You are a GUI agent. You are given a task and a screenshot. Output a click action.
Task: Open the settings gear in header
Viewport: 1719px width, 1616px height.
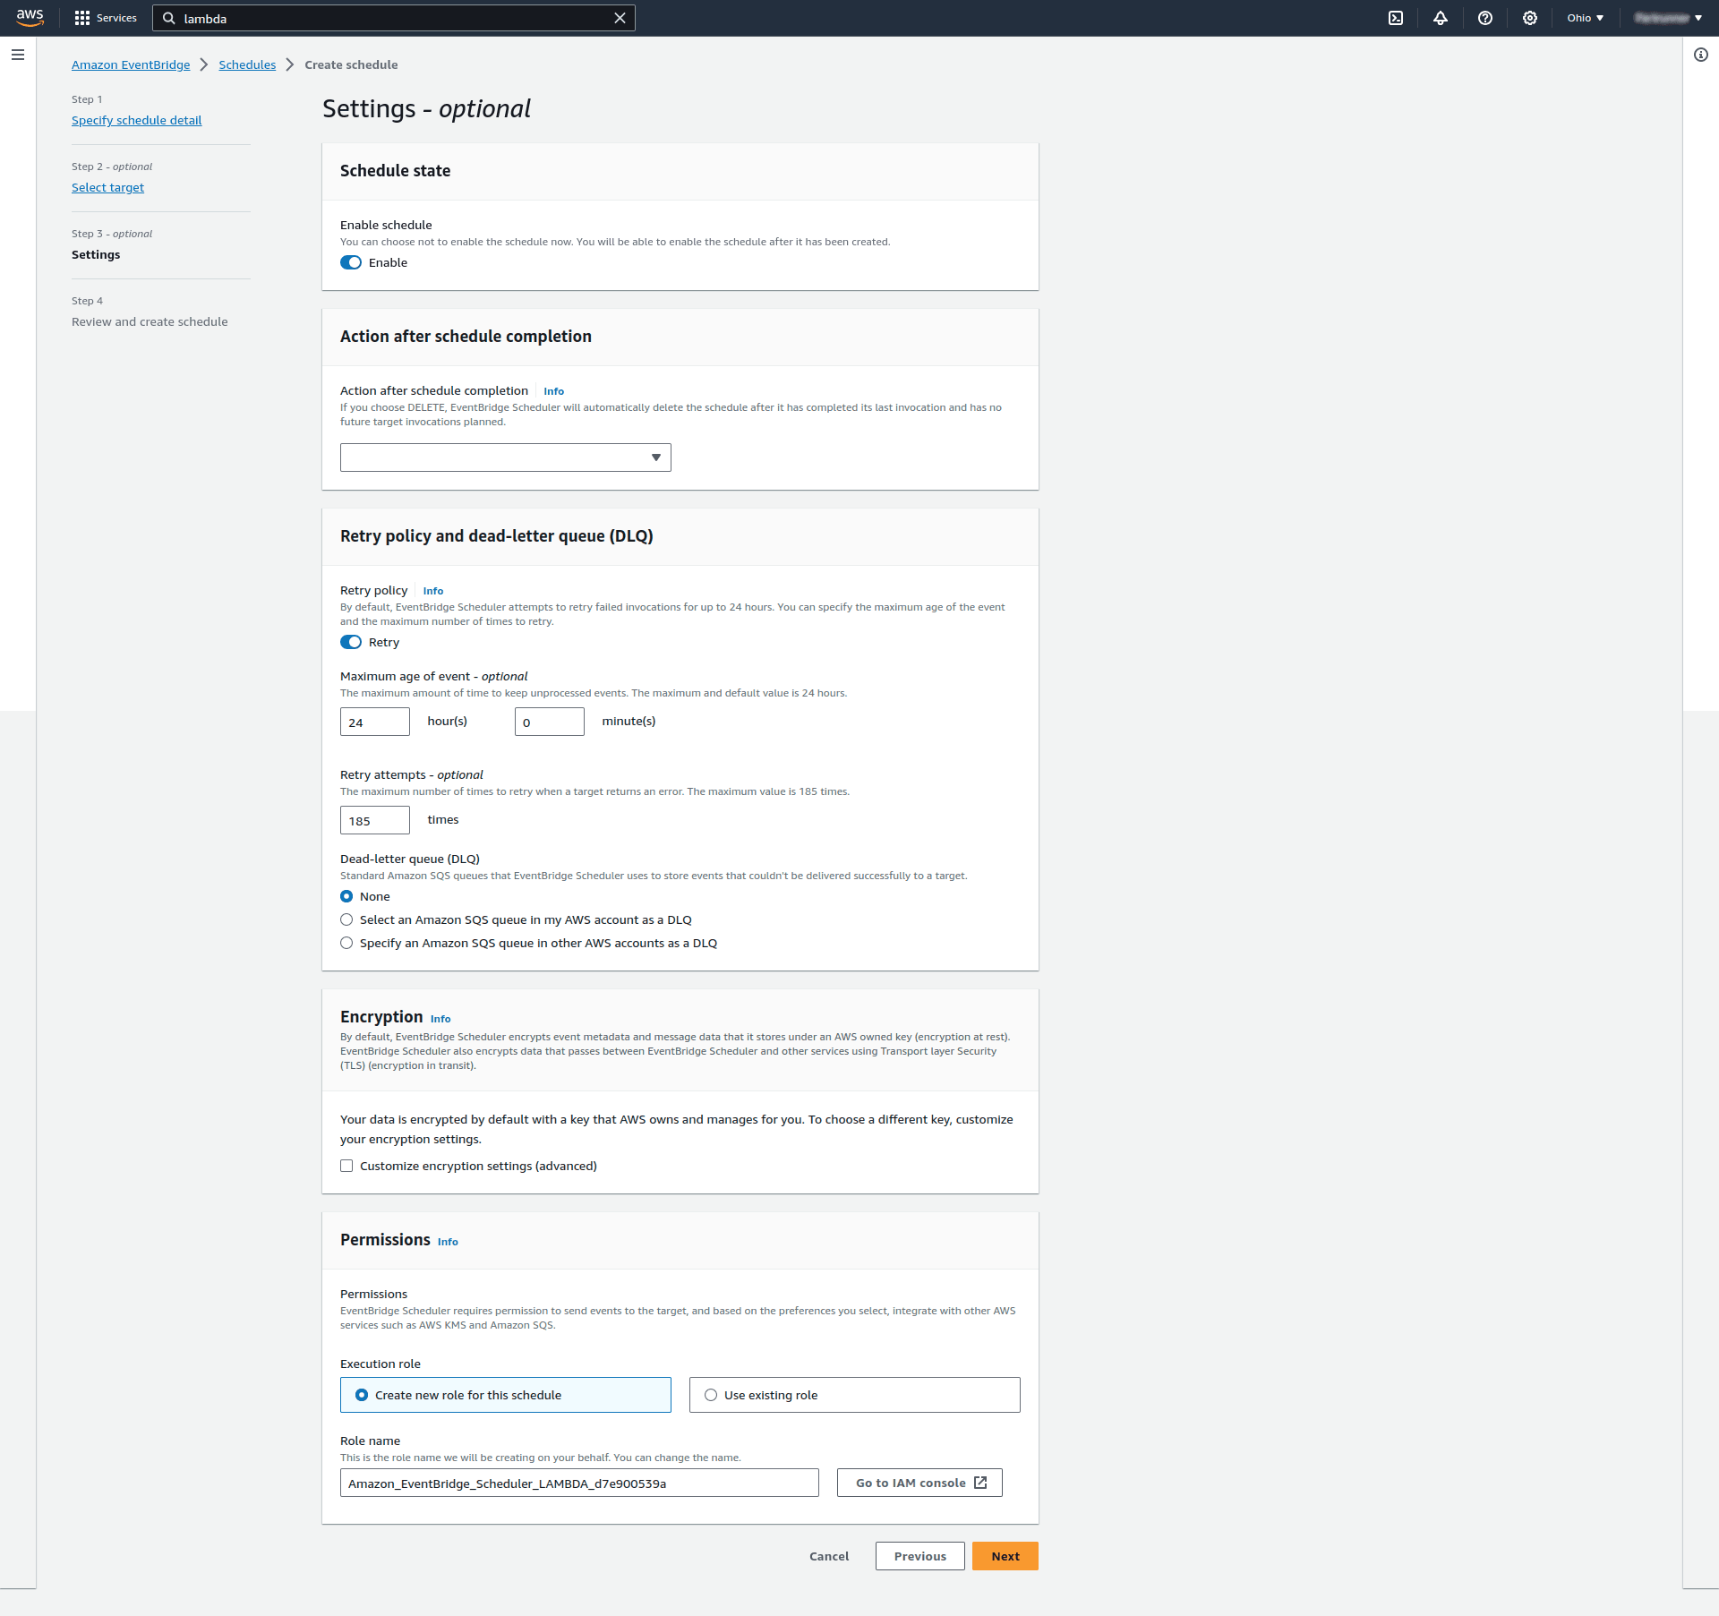[x=1530, y=18]
